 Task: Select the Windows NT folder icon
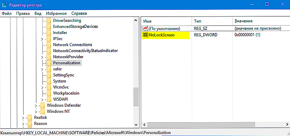tap(43, 111)
